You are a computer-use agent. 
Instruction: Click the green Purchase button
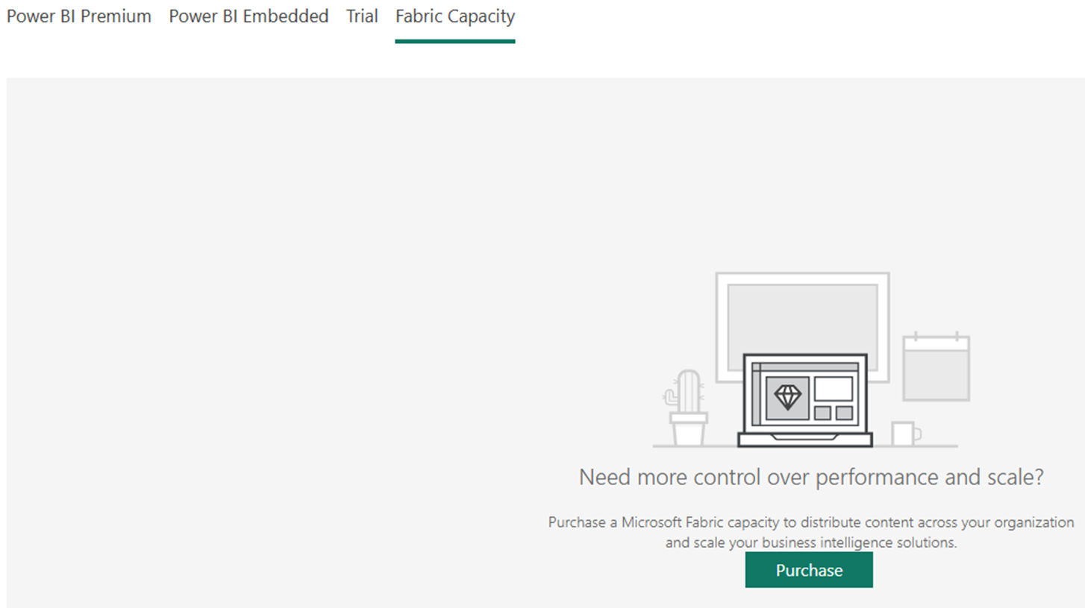click(809, 570)
